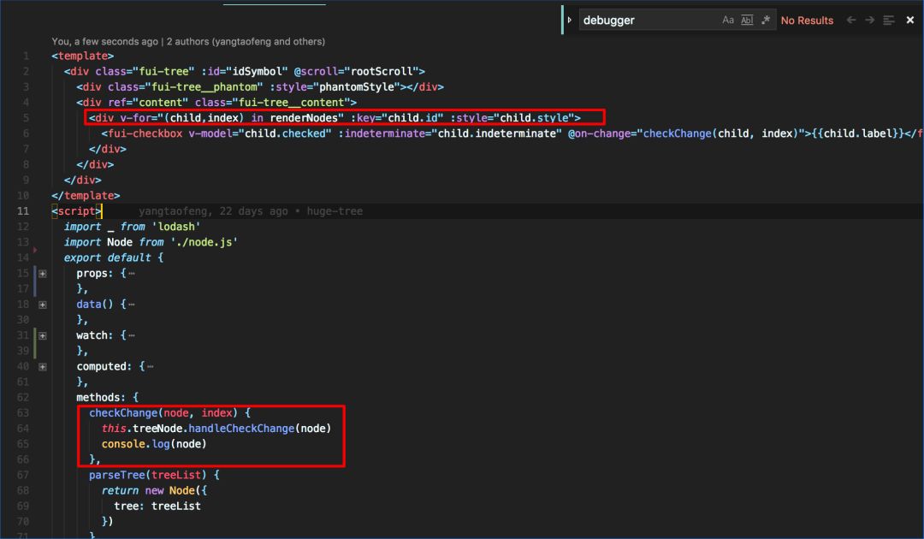This screenshot has width=924, height=539.
Task: Close the find widget
Action: [x=910, y=20]
